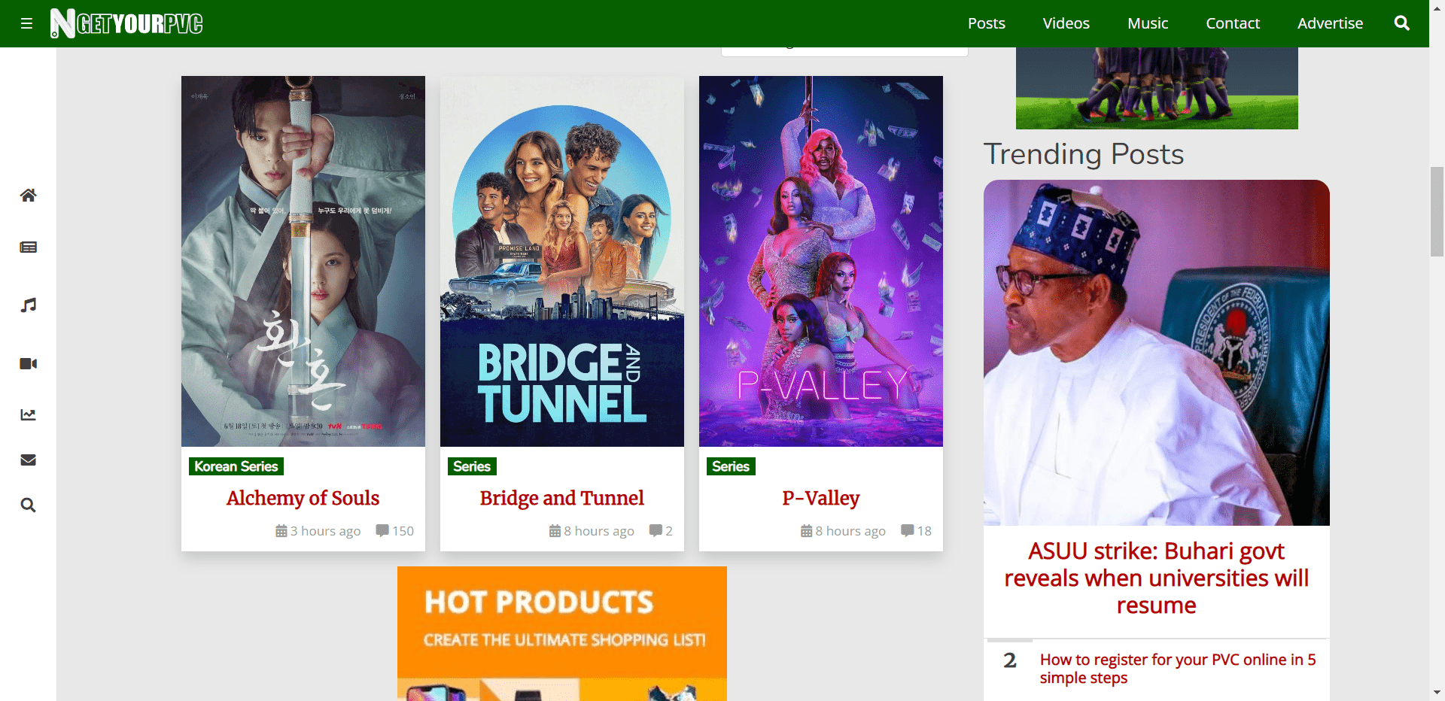Click comment icon beside 18 count
Viewport: 1445px width, 701px height.
[x=907, y=531]
